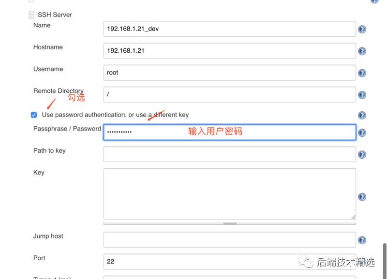Viewport: 387px width, 279px height.
Task: Open help for the Key textarea
Action: coord(362,197)
